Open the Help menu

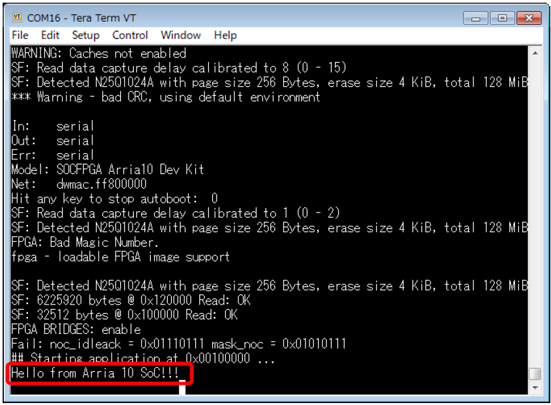point(225,35)
